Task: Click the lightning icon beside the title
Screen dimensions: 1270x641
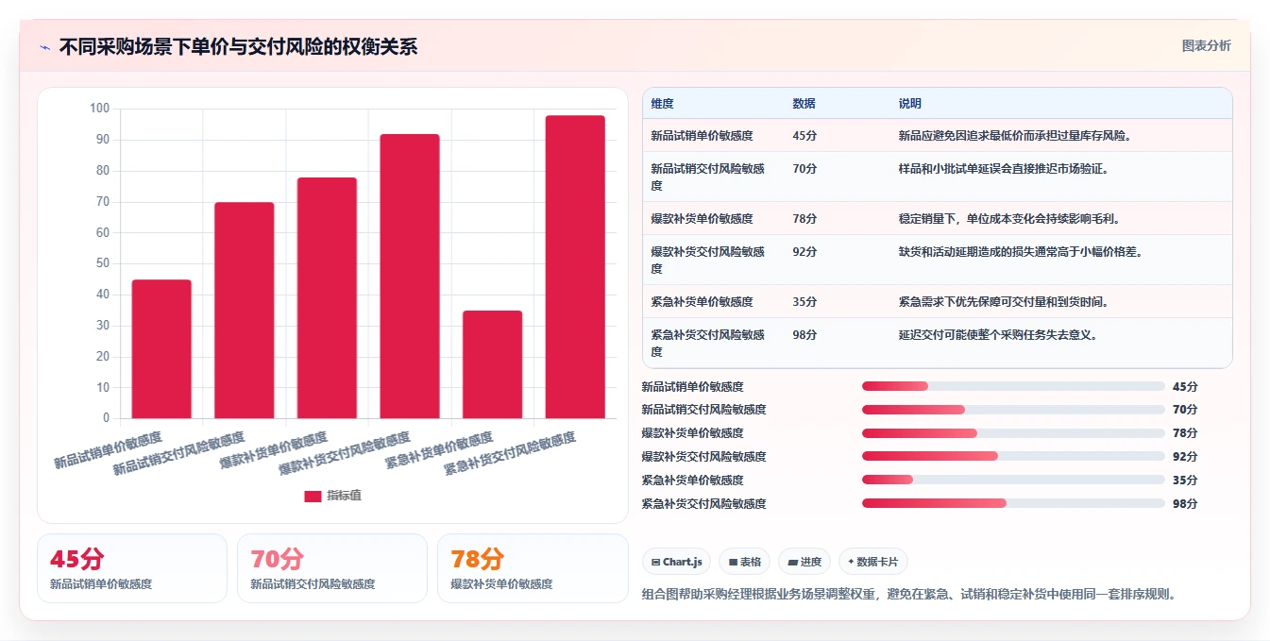Action: 45,47
